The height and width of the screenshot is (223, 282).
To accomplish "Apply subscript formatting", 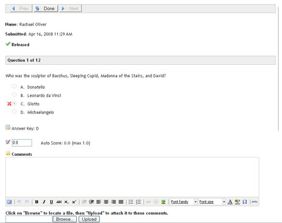I will (66, 202).
